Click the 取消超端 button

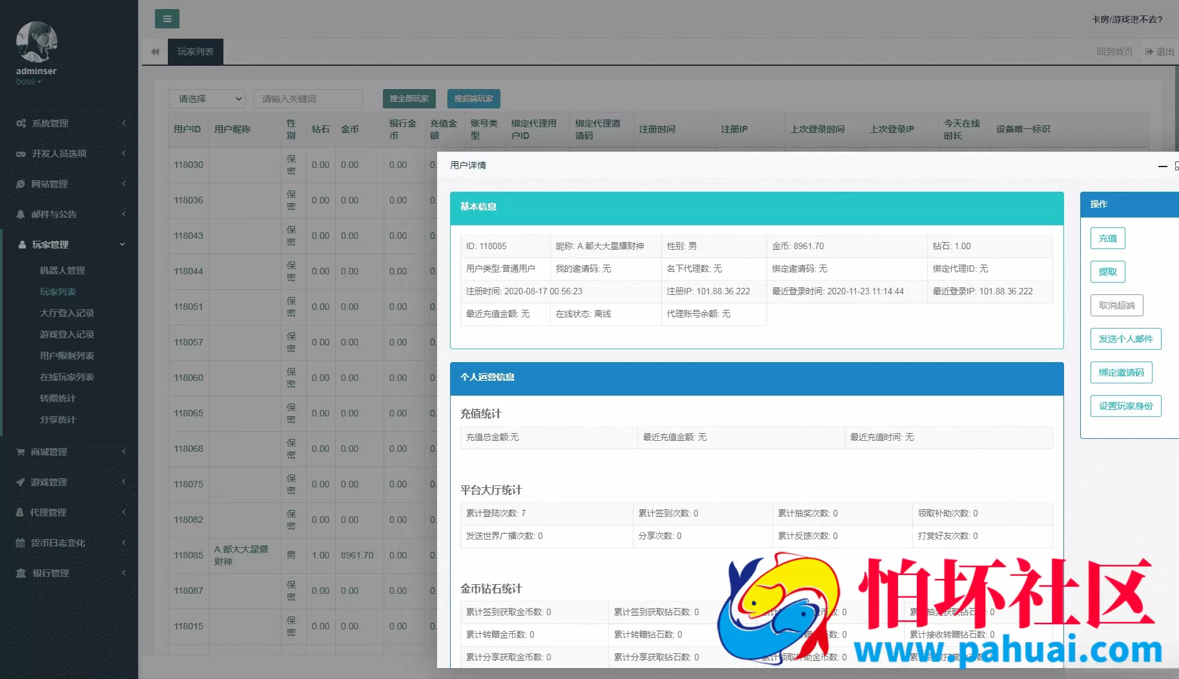coord(1117,305)
